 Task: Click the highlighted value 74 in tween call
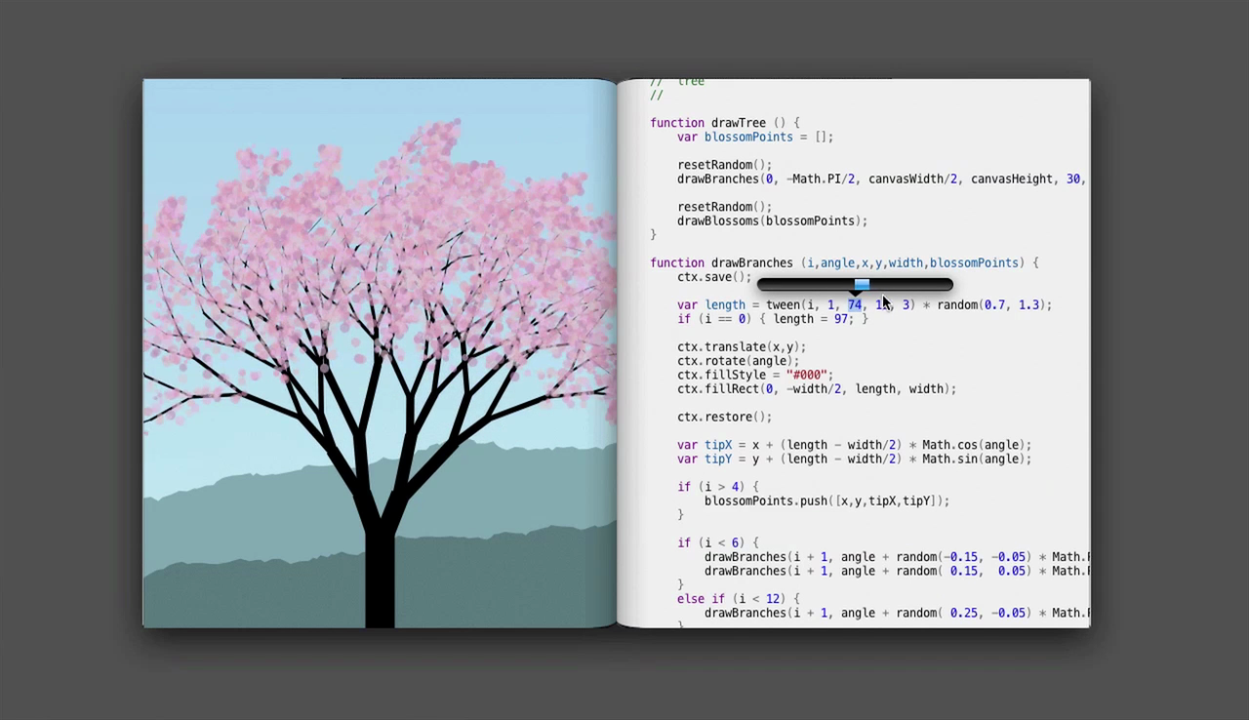click(x=854, y=305)
